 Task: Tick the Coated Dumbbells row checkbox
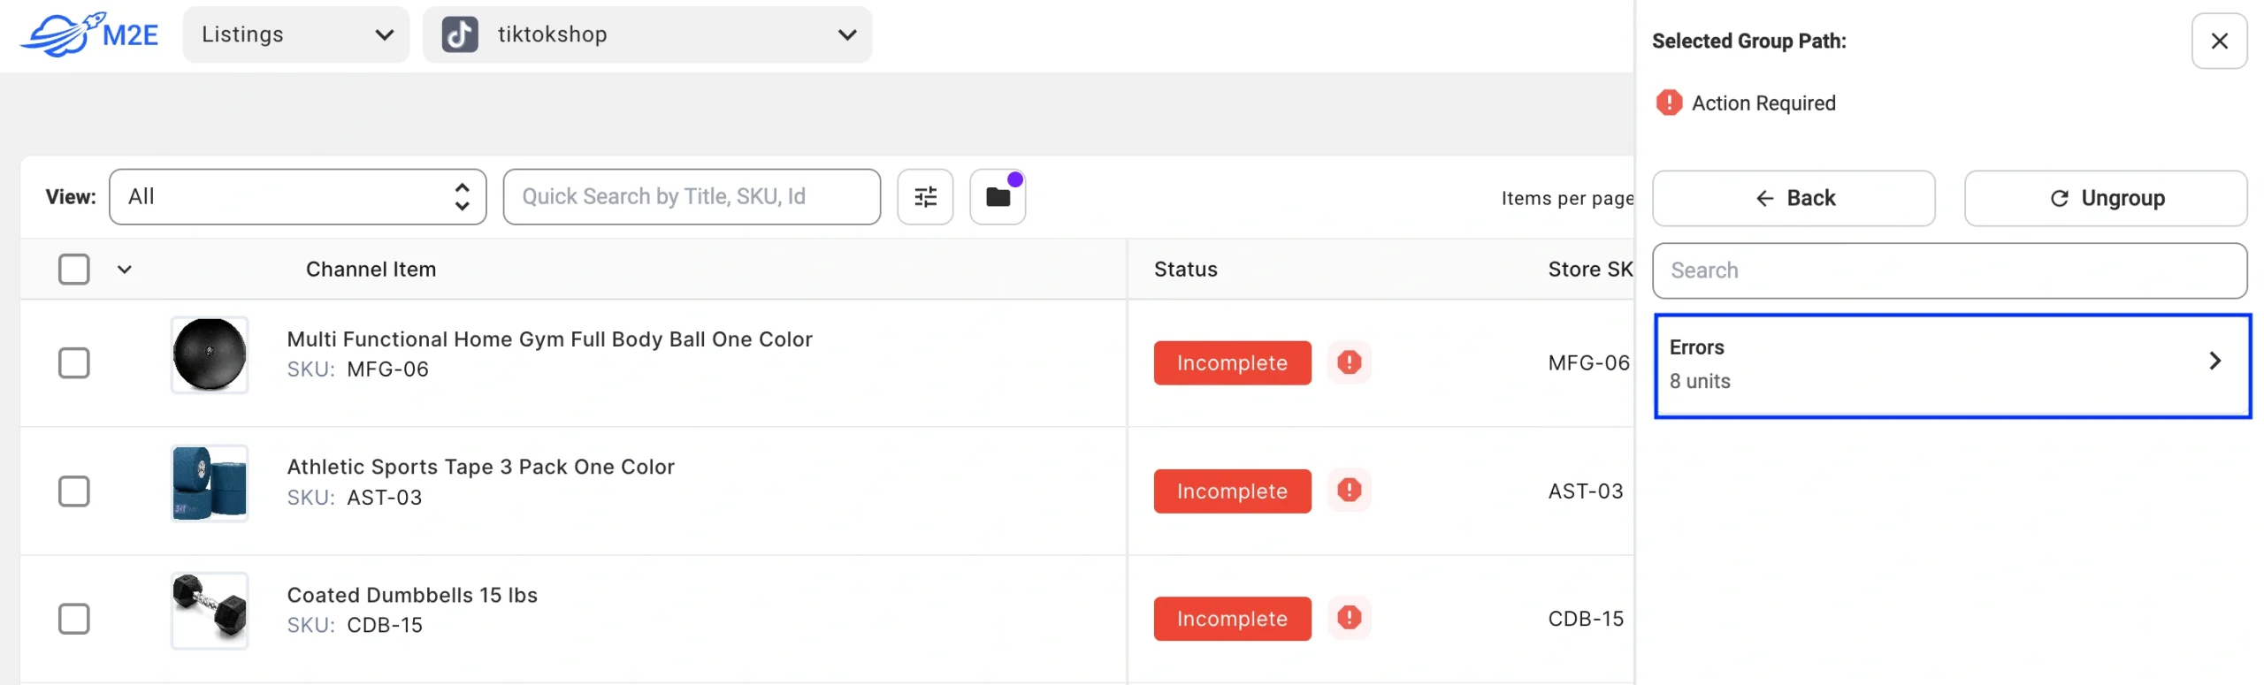pyautogui.click(x=74, y=619)
